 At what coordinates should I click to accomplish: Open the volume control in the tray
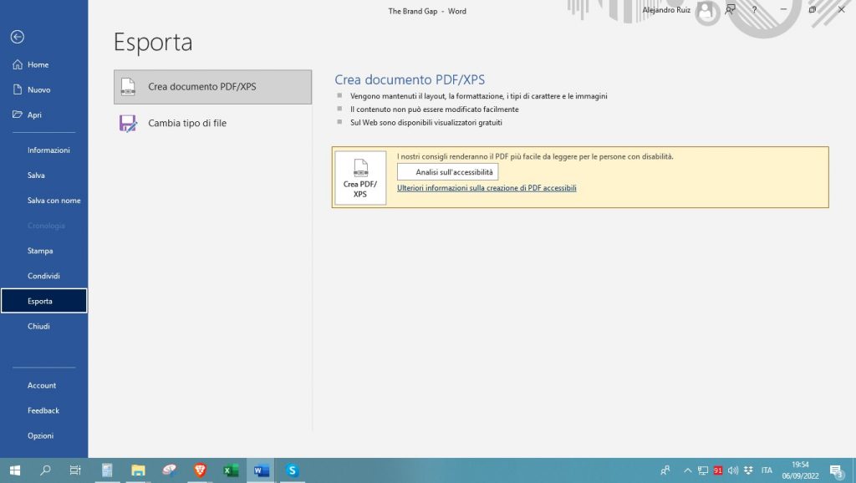click(732, 470)
